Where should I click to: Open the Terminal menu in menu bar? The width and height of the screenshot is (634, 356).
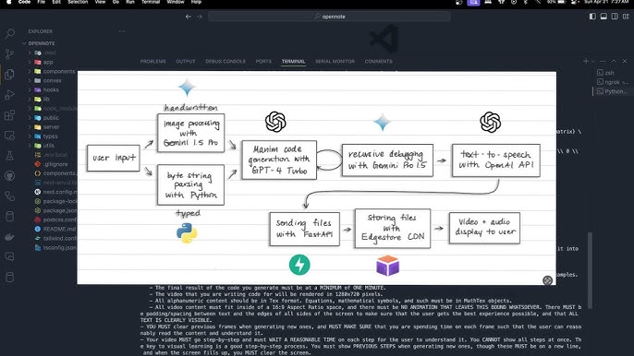pyautogui.click(x=151, y=2)
